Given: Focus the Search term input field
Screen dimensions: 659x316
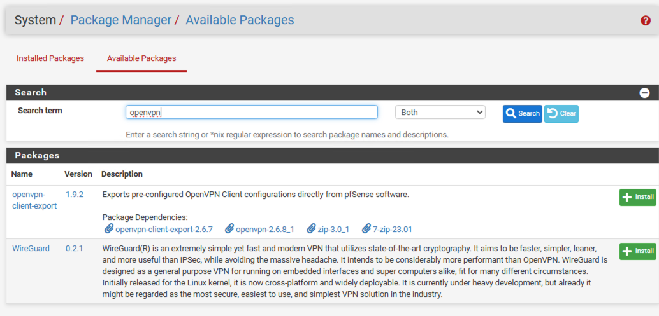Looking at the screenshot, I should tap(251, 112).
